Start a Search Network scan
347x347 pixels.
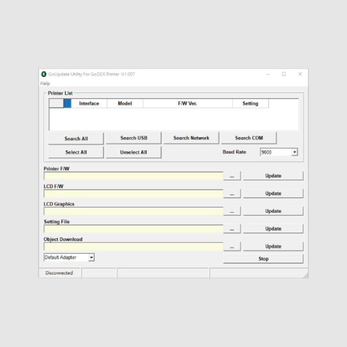pyautogui.click(x=191, y=138)
